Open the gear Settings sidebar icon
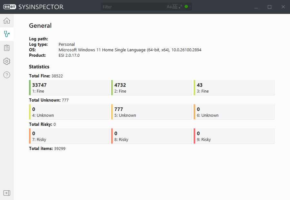 (x=7, y=61)
